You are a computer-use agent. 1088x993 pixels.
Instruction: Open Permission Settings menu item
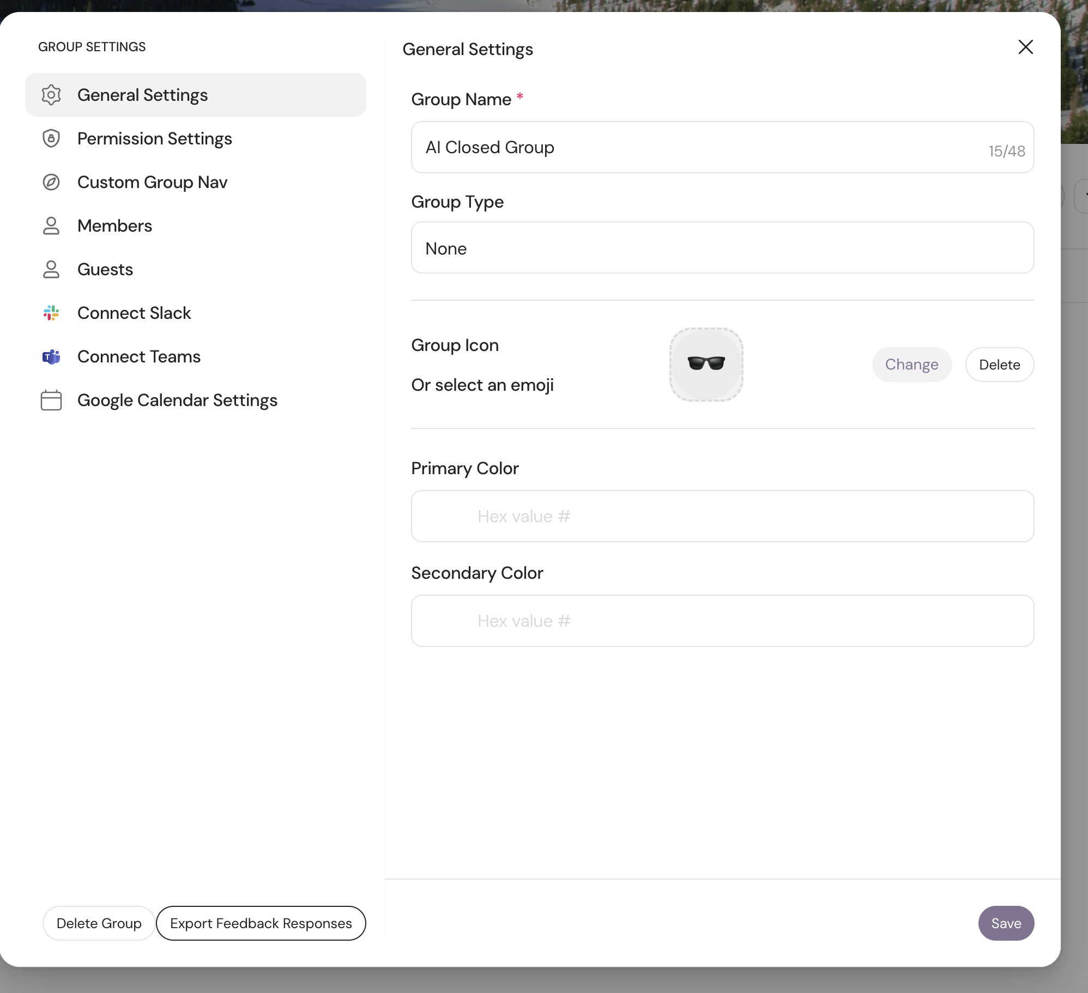click(155, 138)
